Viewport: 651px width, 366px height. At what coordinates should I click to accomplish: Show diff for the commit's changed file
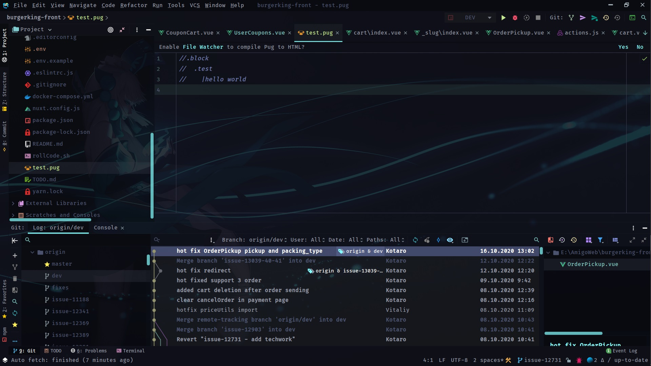pos(551,240)
